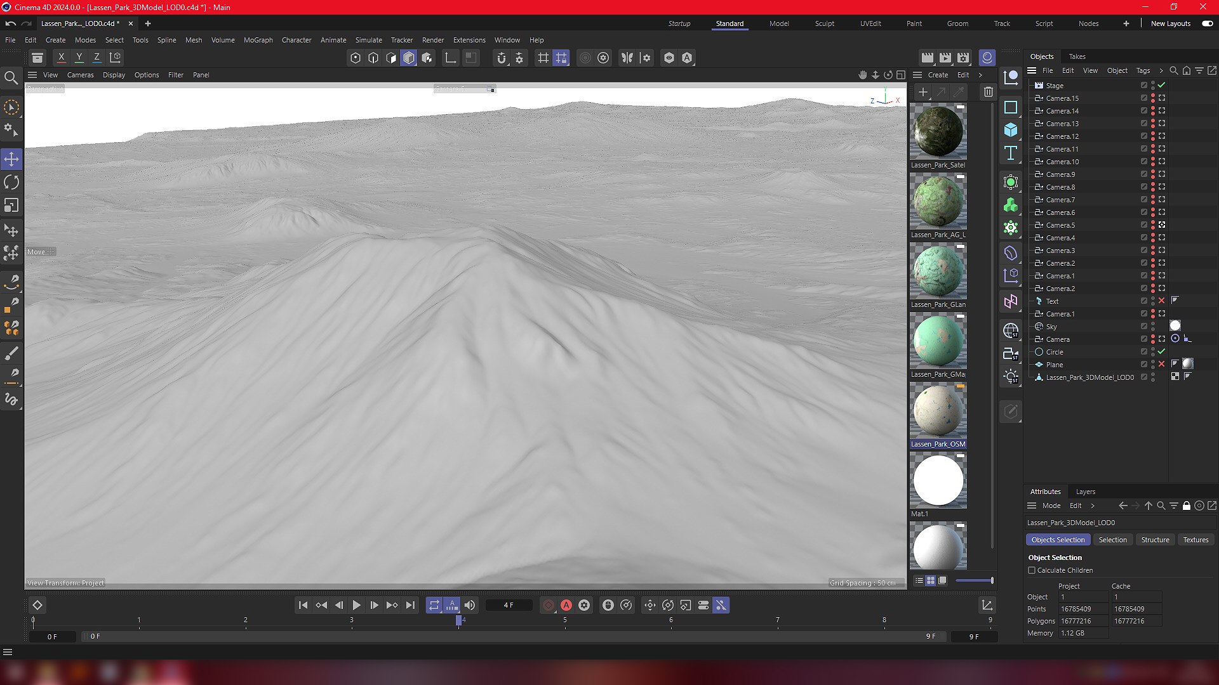The width and height of the screenshot is (1219, 685).
Task: Add a Camera object from palette
Action: 1011,355
